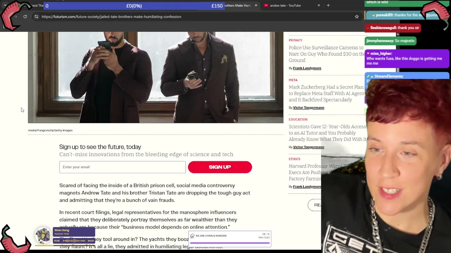Click llesbianseagull's 'thank you sir' chat message

(393, 28)
